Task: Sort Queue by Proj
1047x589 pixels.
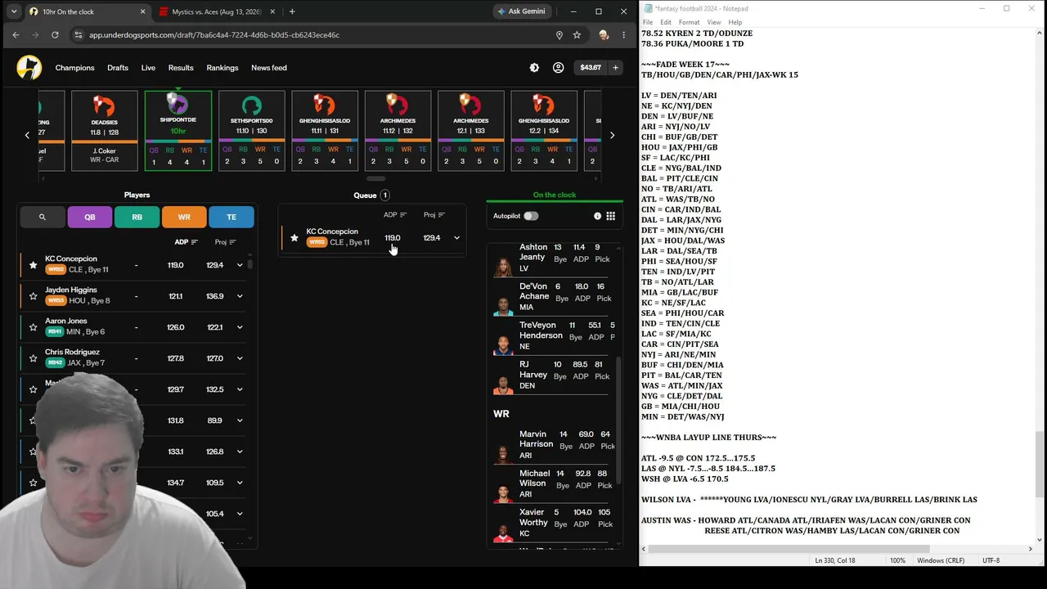Action: [x=434, y=215]
